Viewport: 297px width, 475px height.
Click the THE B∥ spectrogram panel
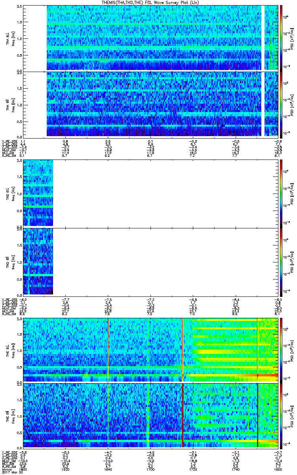click(x=150, y=415)
